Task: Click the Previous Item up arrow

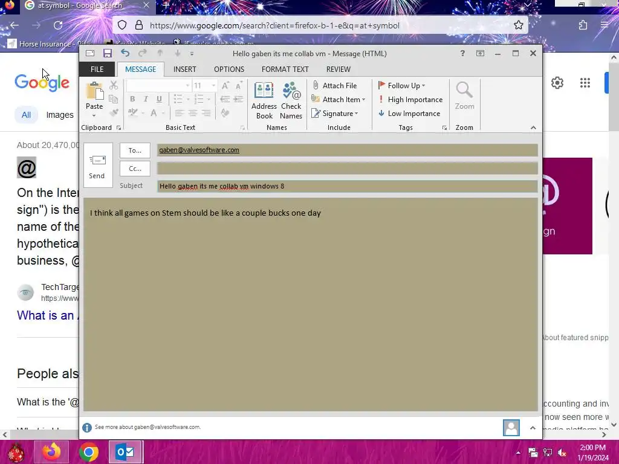Action: [160, 53]
